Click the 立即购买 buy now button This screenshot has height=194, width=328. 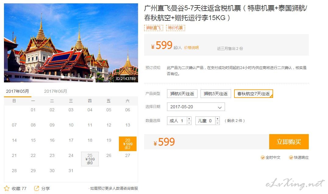pos(289,142)
